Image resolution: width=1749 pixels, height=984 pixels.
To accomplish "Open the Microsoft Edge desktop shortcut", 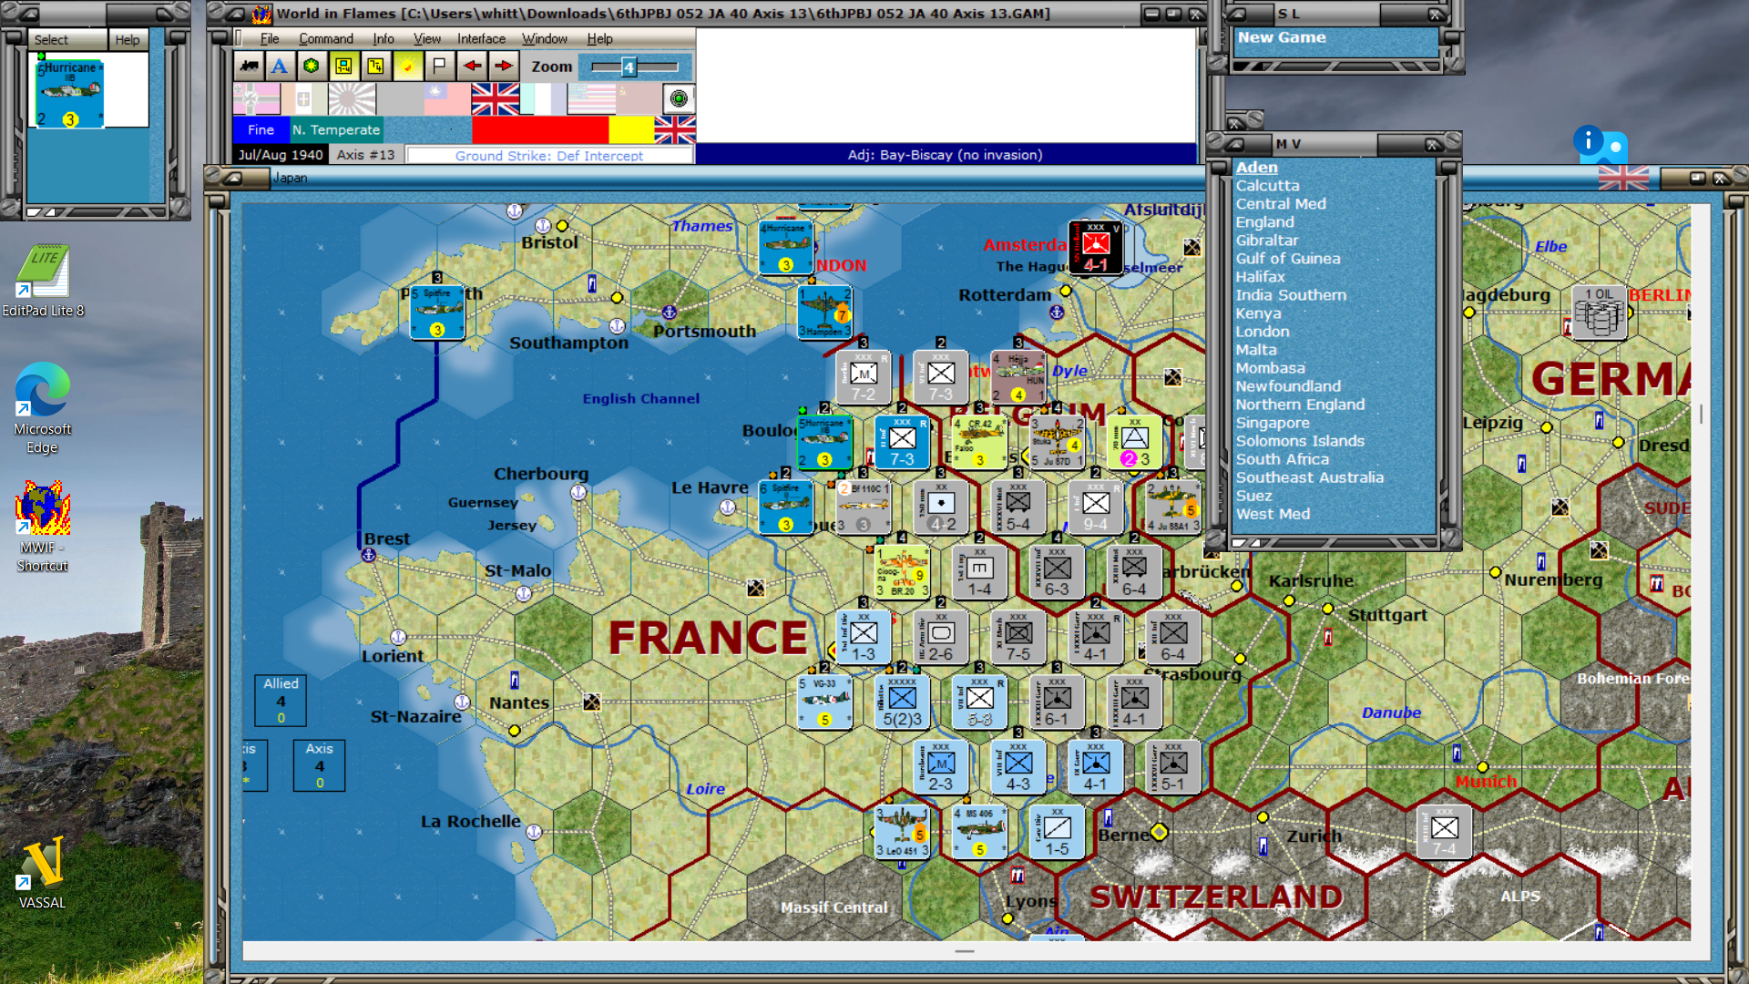I will 42,408.
